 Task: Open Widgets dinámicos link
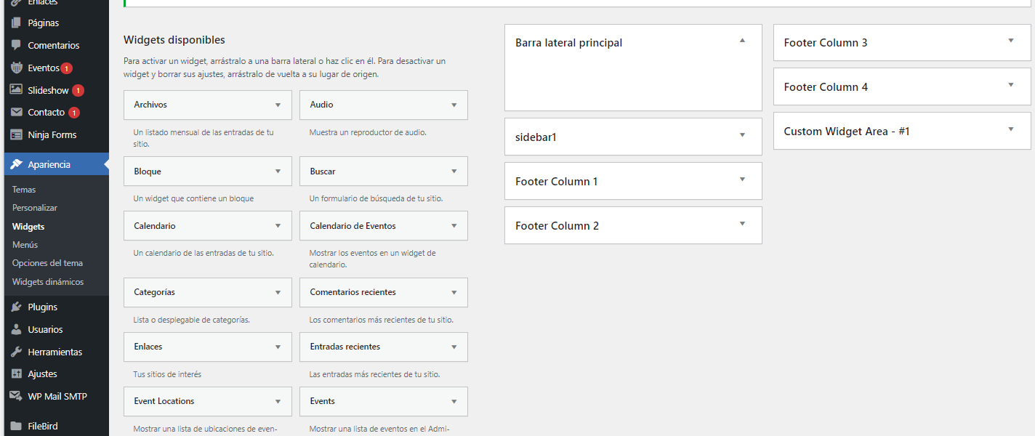coord(48,282)
